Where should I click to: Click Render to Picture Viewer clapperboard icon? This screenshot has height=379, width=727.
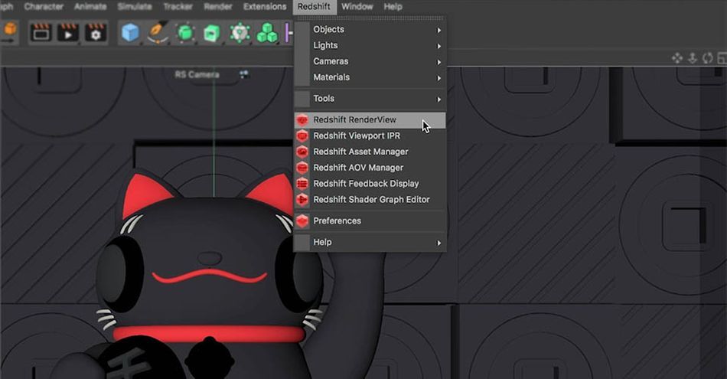coord(67,32)
